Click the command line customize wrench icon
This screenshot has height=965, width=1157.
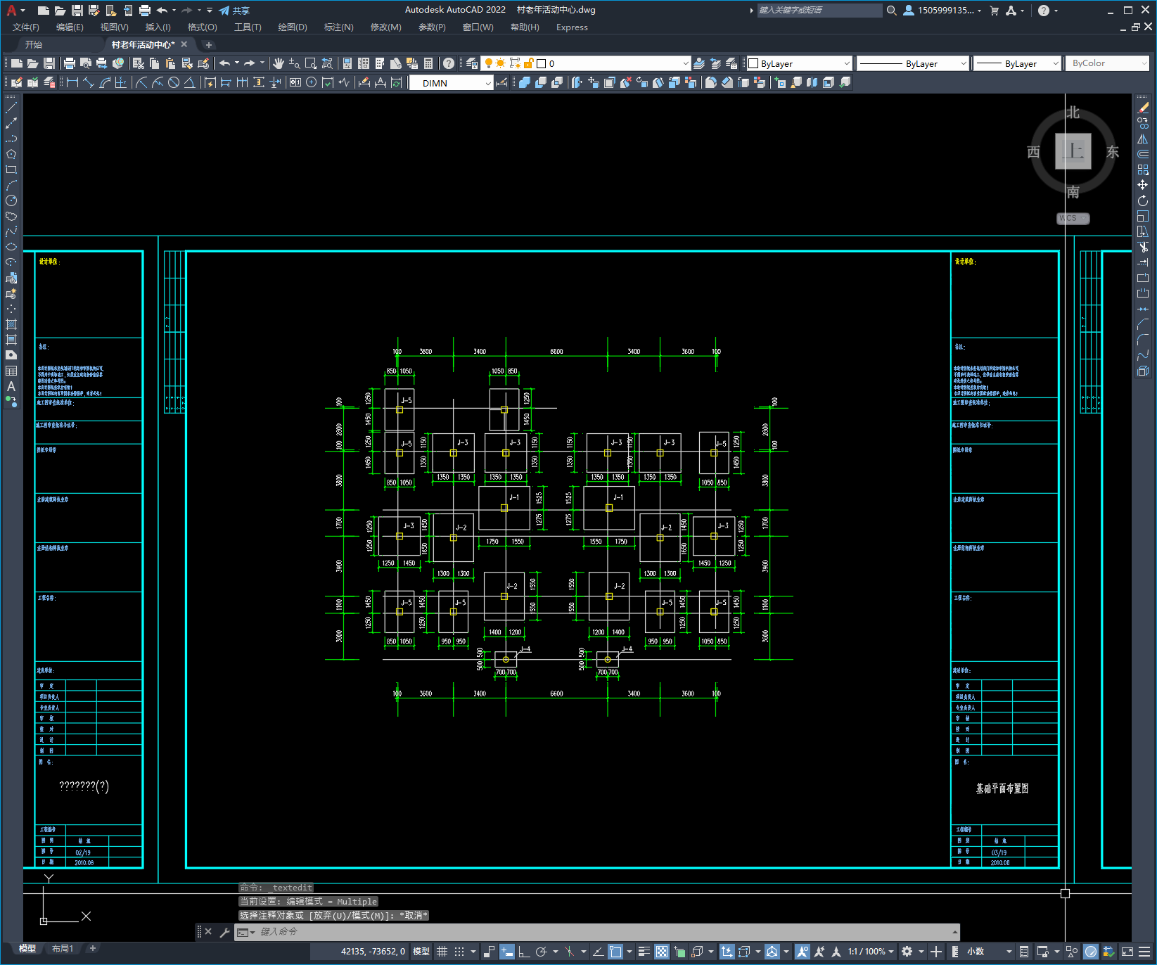[225, 932]
